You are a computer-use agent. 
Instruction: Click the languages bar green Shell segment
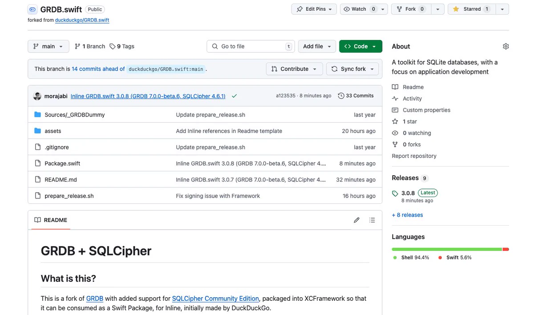pos(447,249)
